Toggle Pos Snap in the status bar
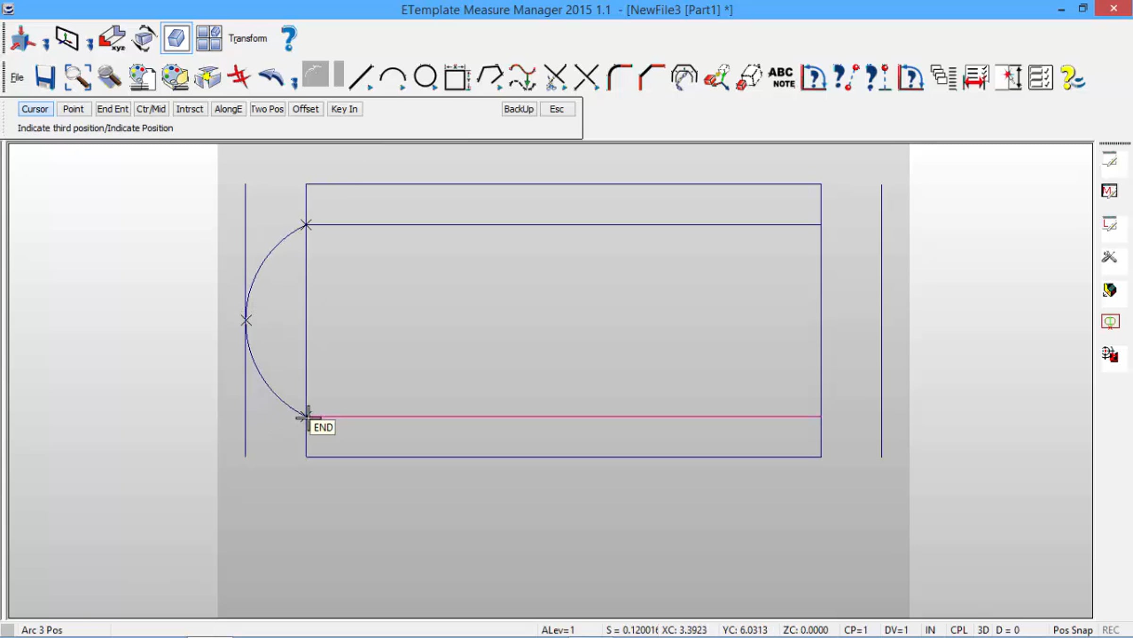This screenshot has height=638, width=1133. click(x=1073, y=630)
